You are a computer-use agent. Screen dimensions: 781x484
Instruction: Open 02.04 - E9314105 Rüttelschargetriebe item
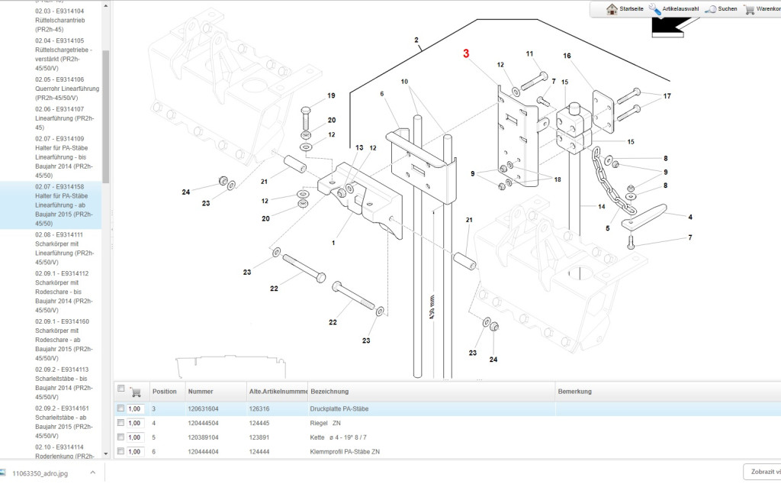(63, 54)
